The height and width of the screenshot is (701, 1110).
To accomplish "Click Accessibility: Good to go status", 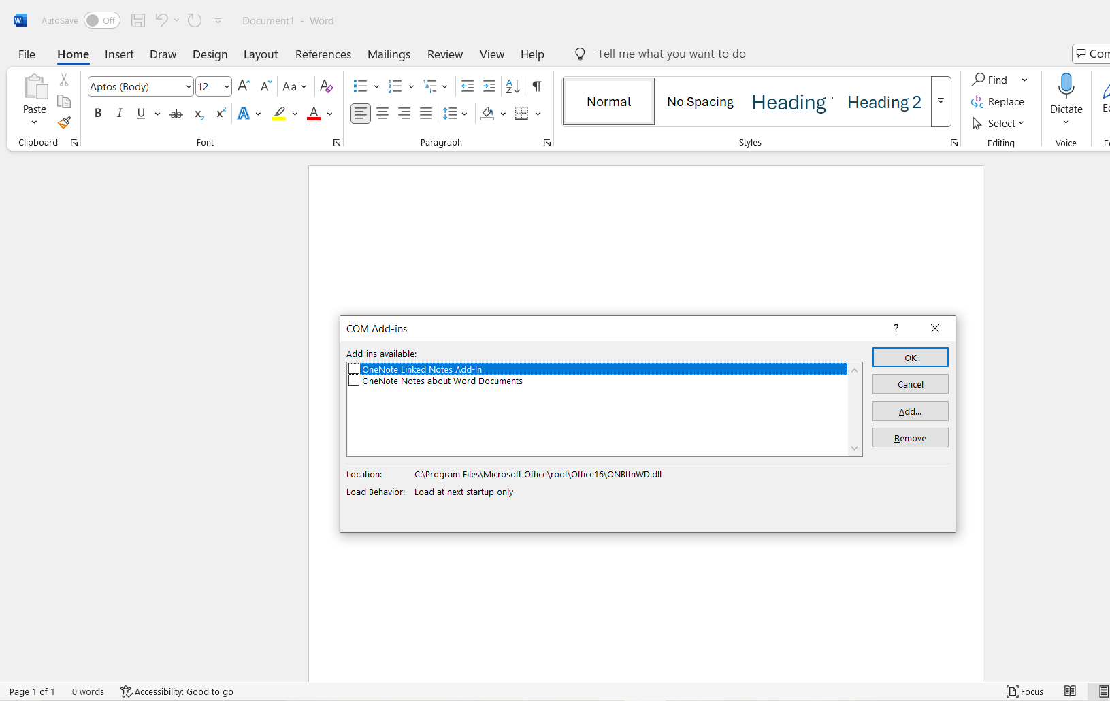I will pos(177,691).
